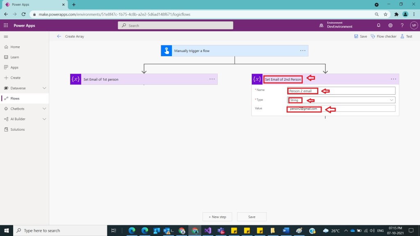Image resolution: width=420 pixels, height=236 pixels.
Task: Open Apps in the left navigation
Action: point(14,68)
